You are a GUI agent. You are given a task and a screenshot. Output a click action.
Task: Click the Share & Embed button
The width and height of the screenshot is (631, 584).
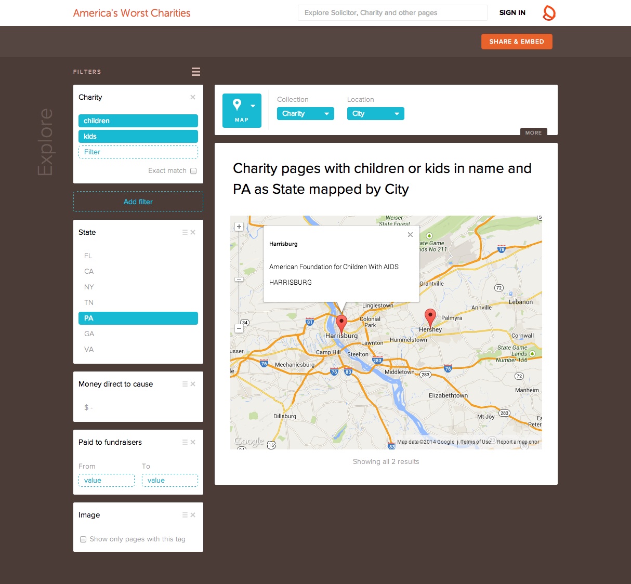click(x=517, y=42)
